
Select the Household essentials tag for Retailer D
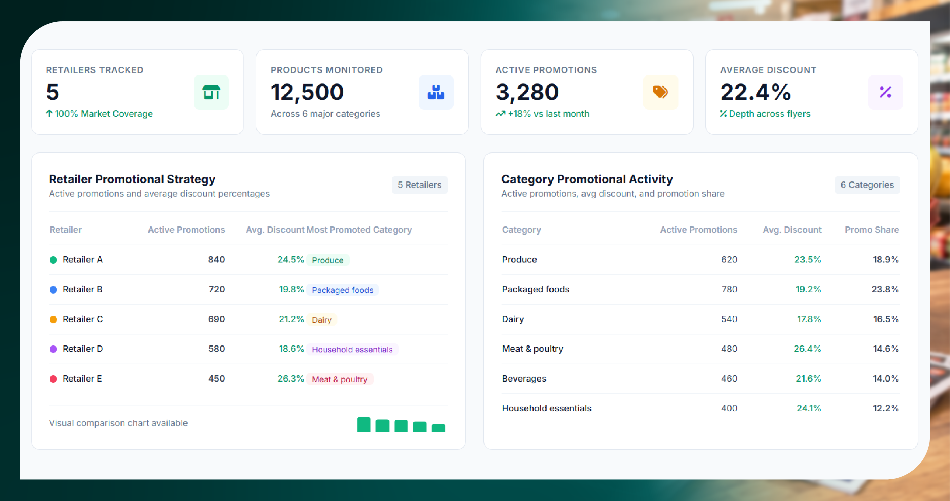pyautogui.click(x=352, y=349)
